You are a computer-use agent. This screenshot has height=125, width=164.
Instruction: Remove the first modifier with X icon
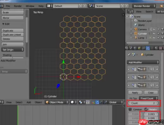[x=157, y=69]
